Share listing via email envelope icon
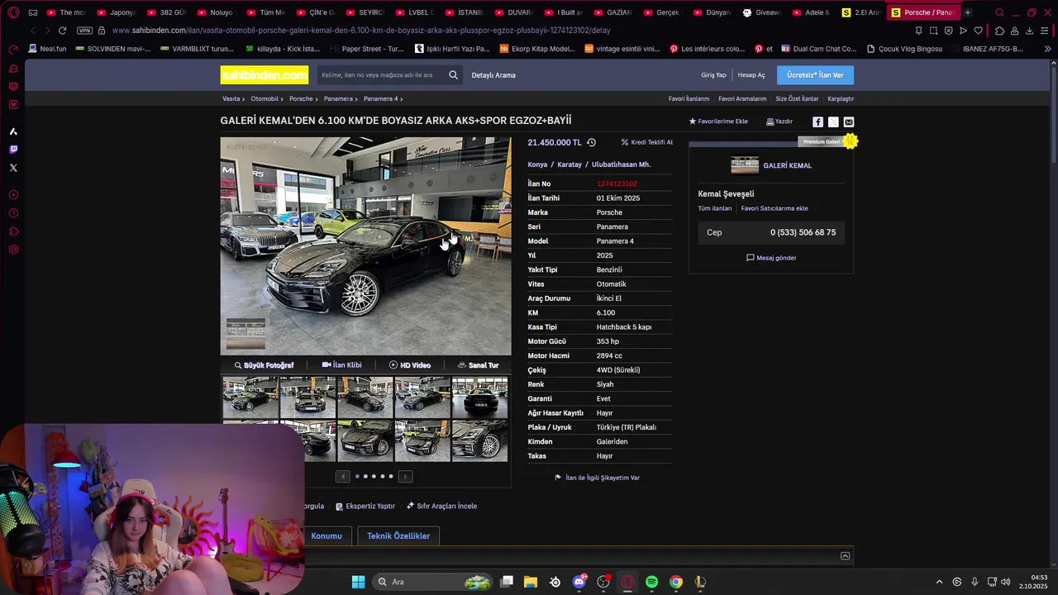The height and width of the screenshot is (595, 1058). pos(848,121)
